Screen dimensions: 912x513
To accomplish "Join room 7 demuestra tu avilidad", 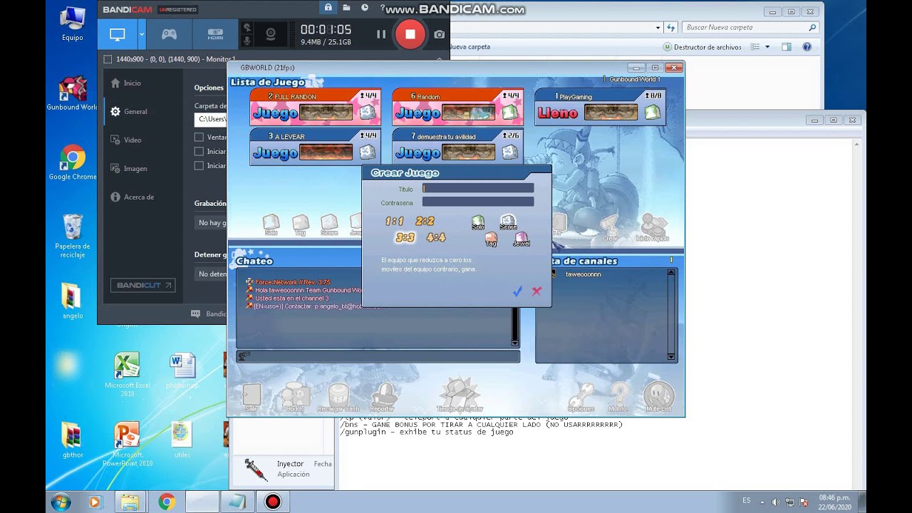I will 457,146.
